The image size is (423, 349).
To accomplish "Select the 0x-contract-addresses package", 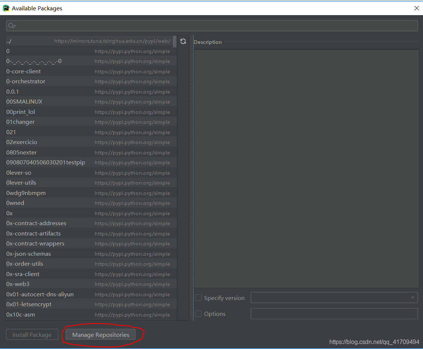I will (x=91, y=223).
